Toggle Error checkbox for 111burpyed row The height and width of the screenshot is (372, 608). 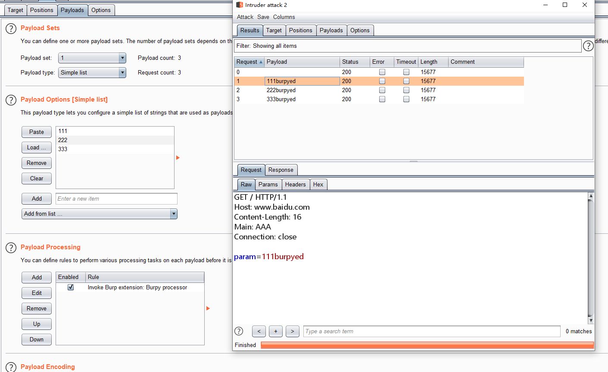[382, 81]
